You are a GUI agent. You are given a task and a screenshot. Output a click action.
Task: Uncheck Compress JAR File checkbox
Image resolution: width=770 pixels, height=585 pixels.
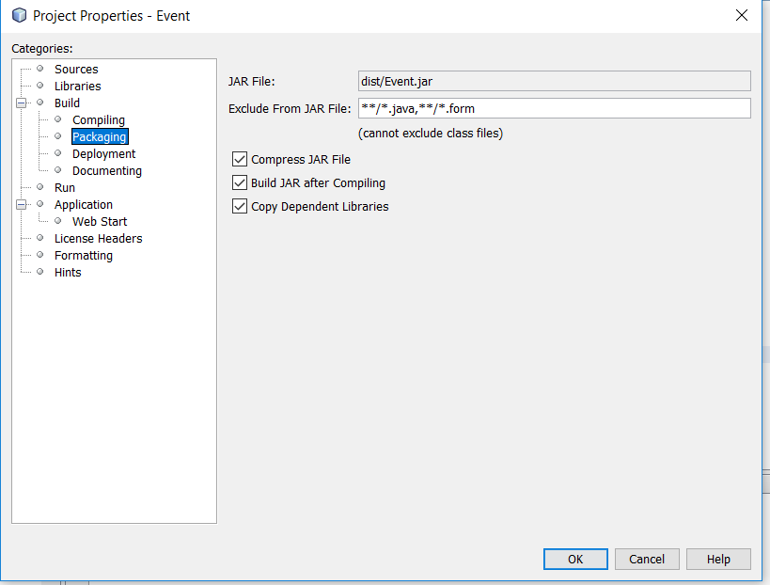(x=240, y=159)
